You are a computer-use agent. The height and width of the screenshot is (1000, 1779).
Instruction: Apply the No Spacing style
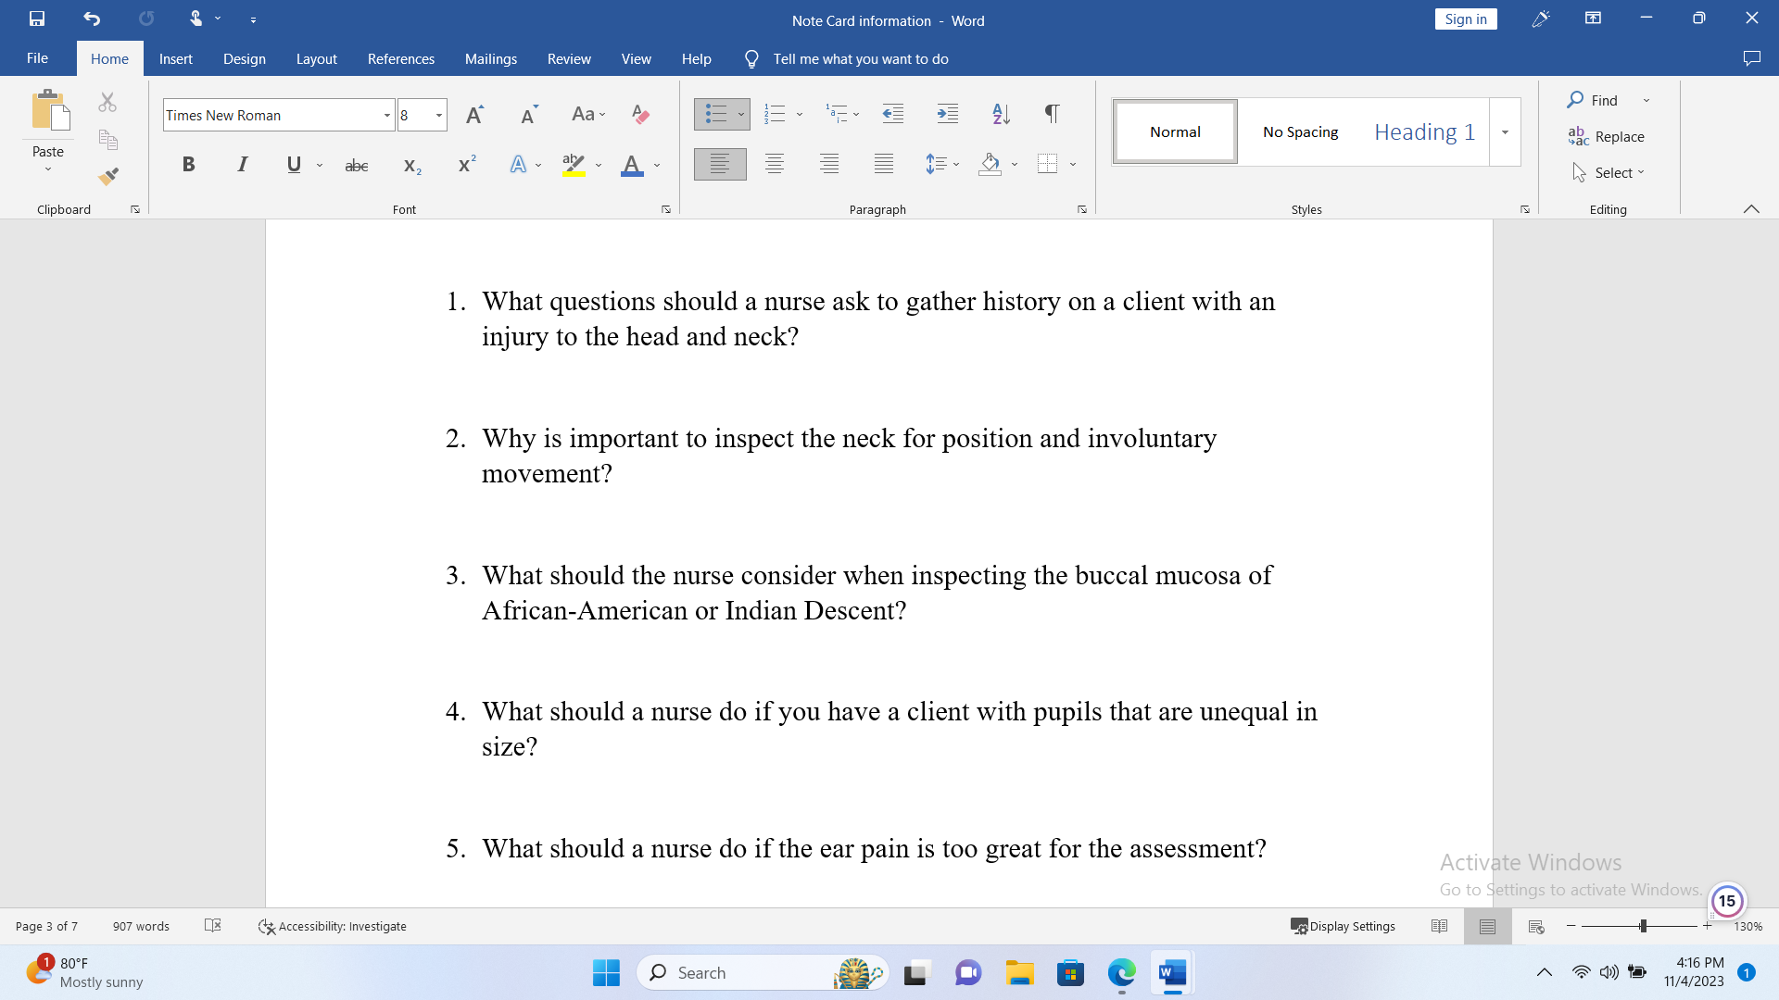(x=1300, y=132)
